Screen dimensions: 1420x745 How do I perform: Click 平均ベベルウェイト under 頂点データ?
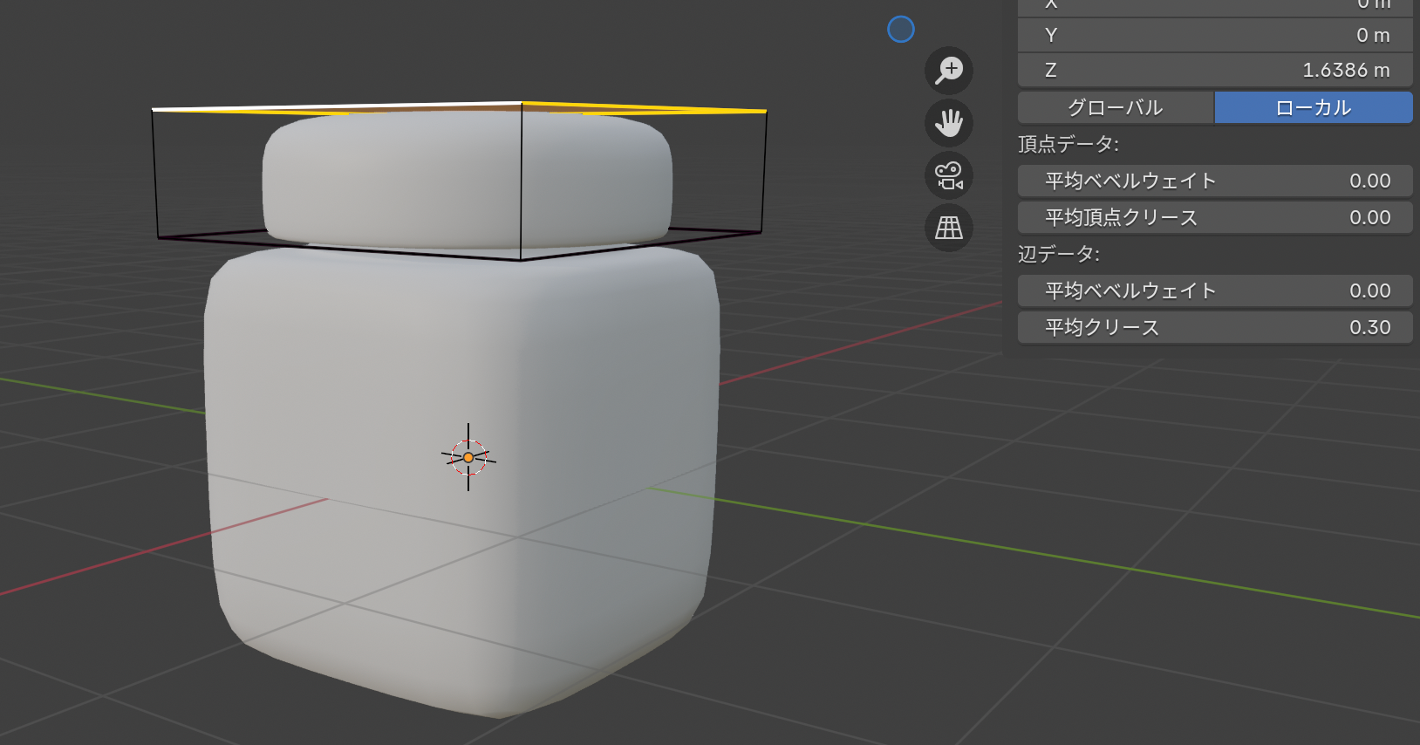pyautogui.click(x=1214, y=181)
